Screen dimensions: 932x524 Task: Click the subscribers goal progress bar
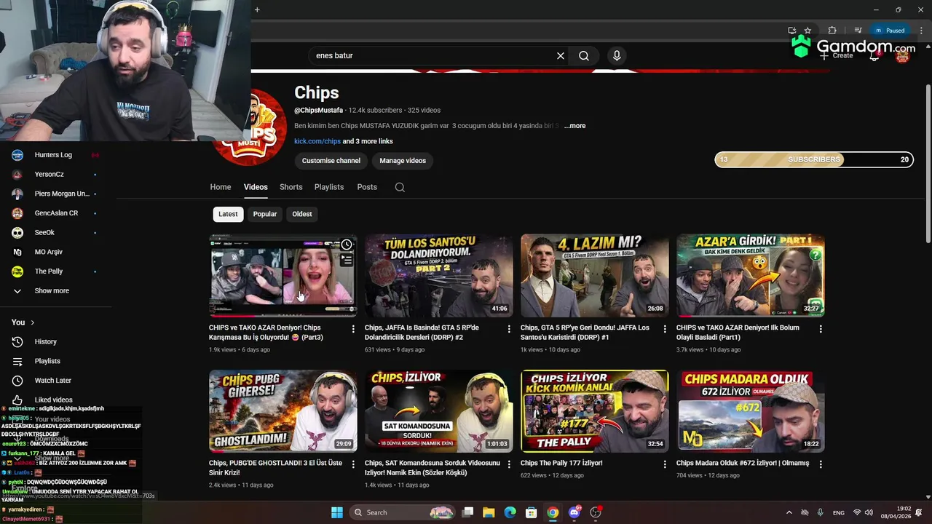(814, 159)
